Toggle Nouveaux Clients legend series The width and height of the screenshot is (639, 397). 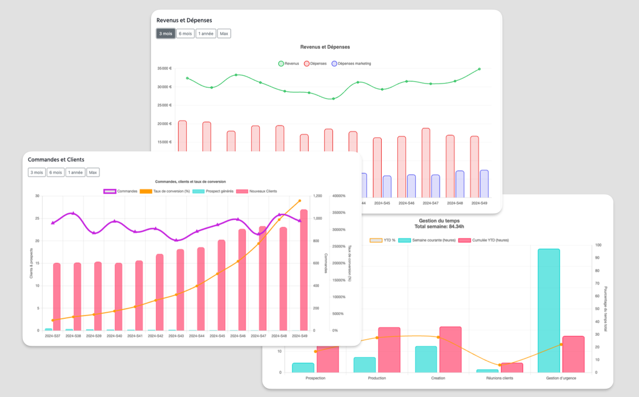[256, 191]
